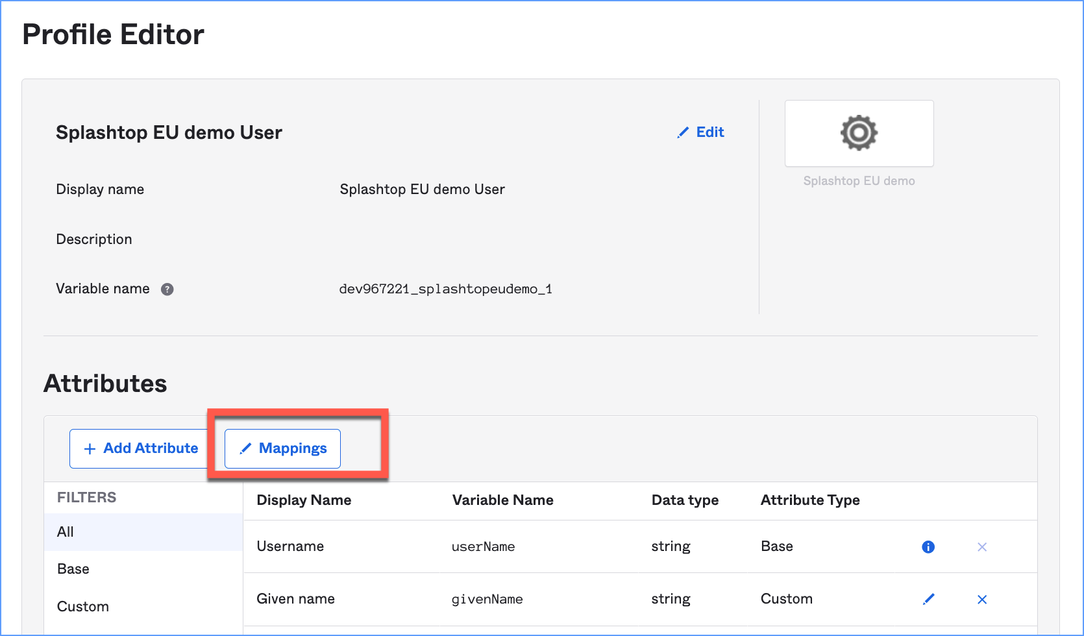Click the Data type column header
The image size is (1084, 636).
(x=685, y=500)
